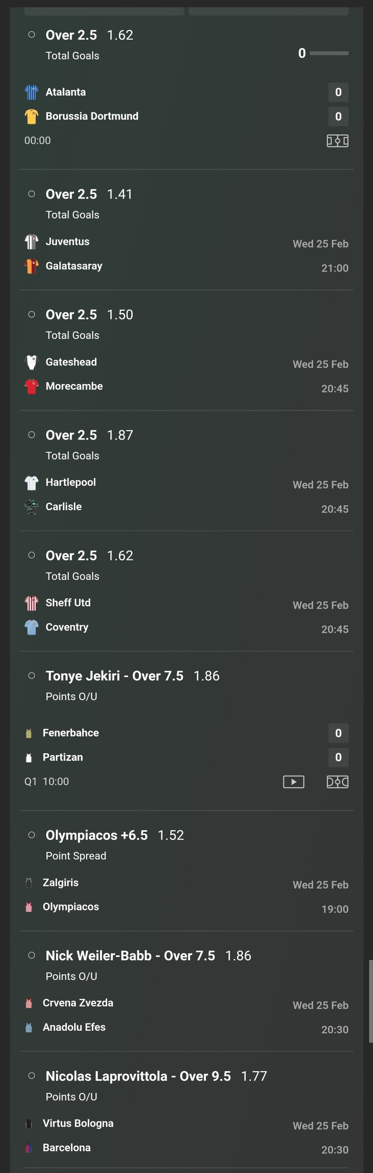373x1173 pixels.
Task: Toggle the selection circle for Over 2.5 at 1.41
Action: pyautogui.click(x=31, y=194)
